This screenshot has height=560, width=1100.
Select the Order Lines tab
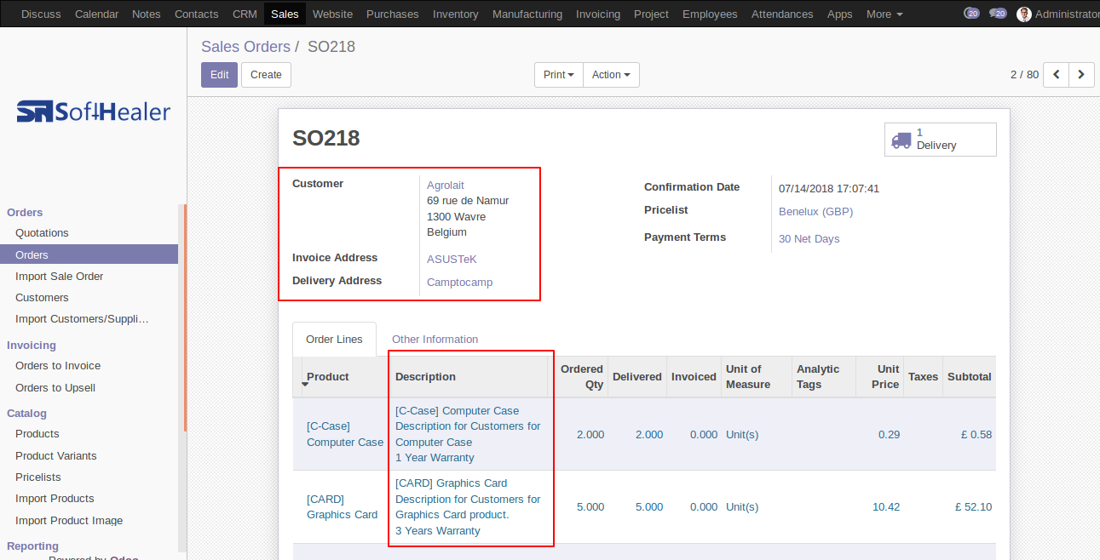tap(334, 339)
